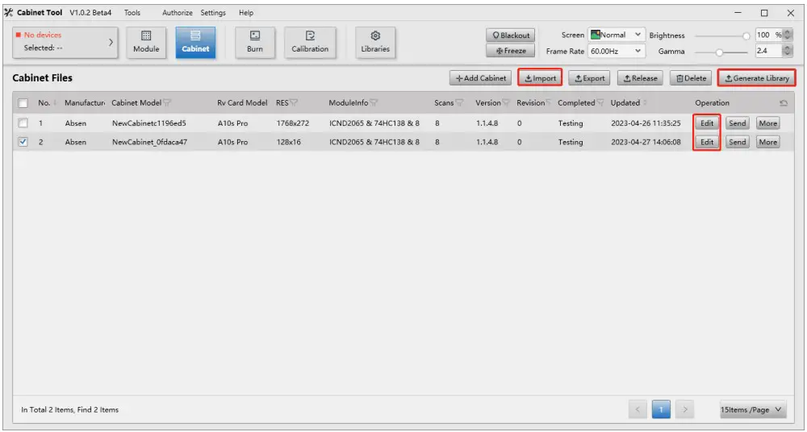Viewport: 807px width, 432px height.
Task: Click the Blackout button
Action: tap(511, 35)
